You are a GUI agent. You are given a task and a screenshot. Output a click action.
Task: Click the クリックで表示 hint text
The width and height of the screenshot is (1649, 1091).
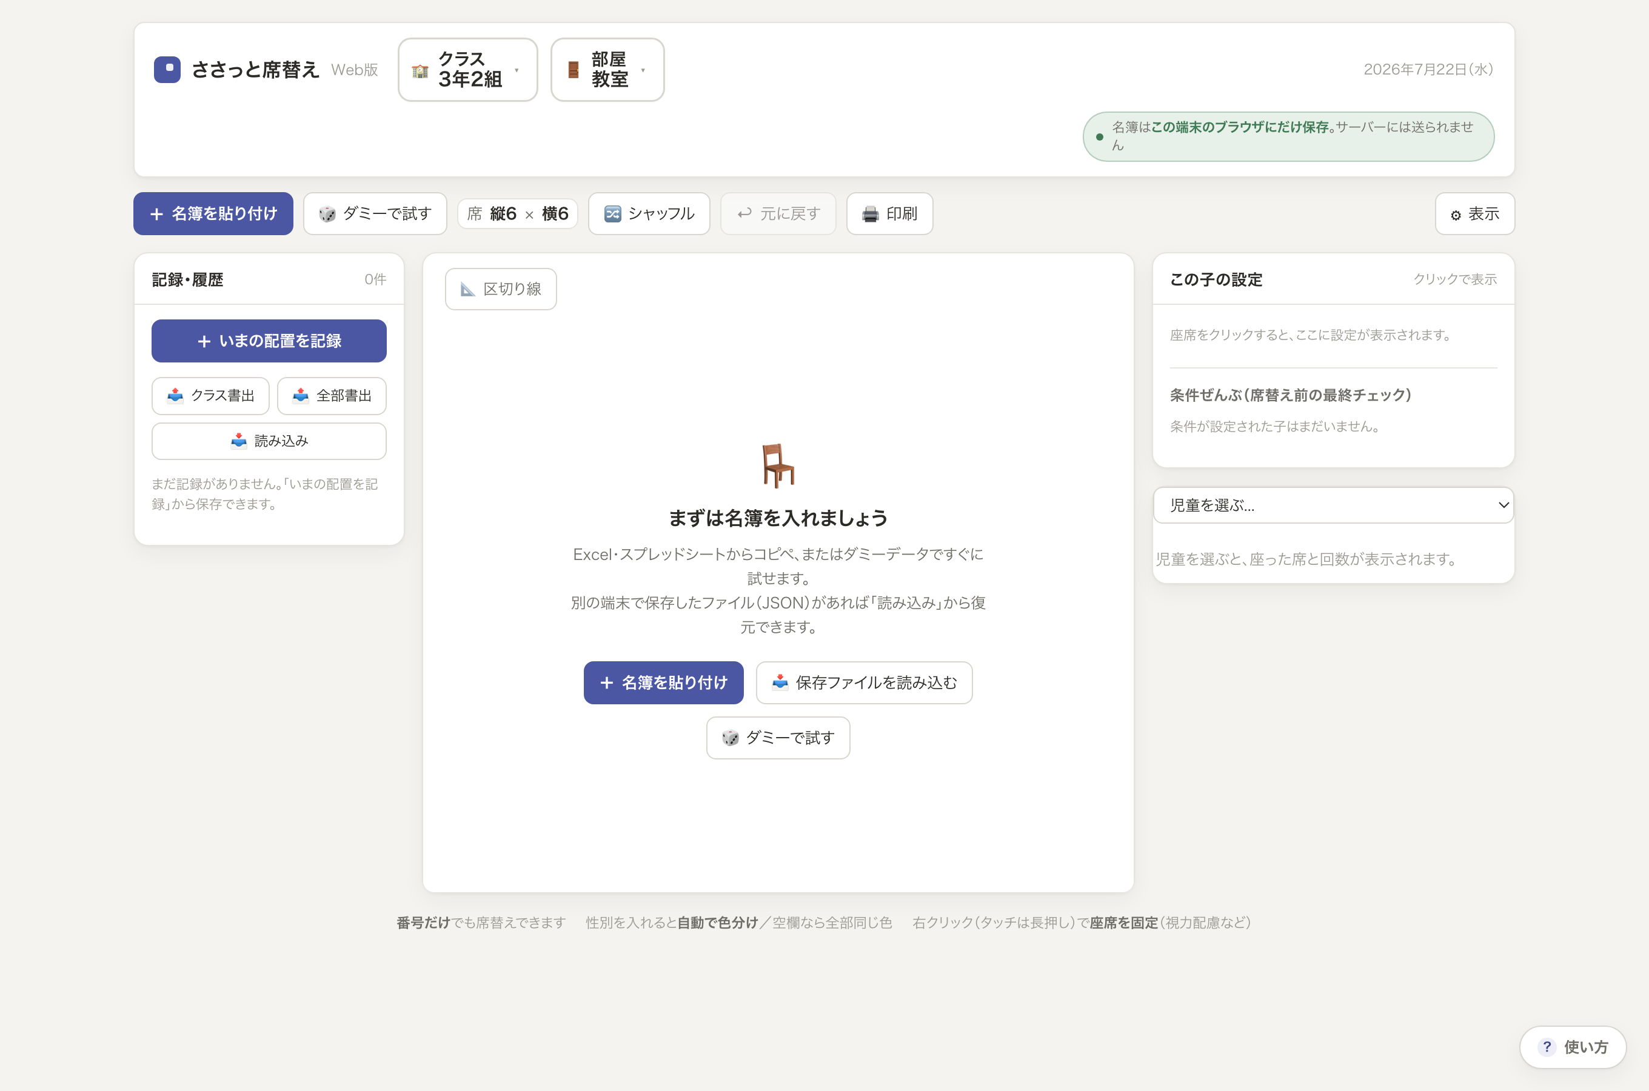click(x=1455, y=279)
